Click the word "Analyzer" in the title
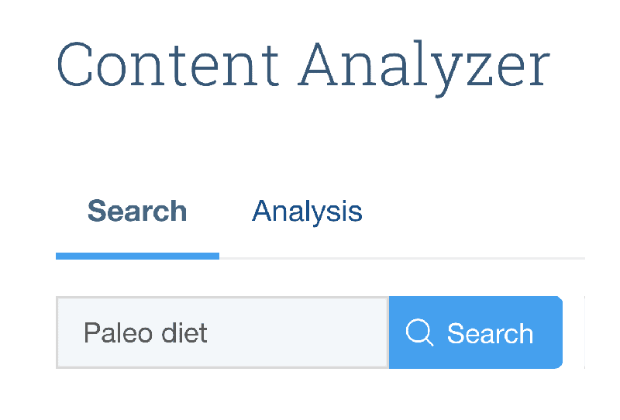 (424, 68)
